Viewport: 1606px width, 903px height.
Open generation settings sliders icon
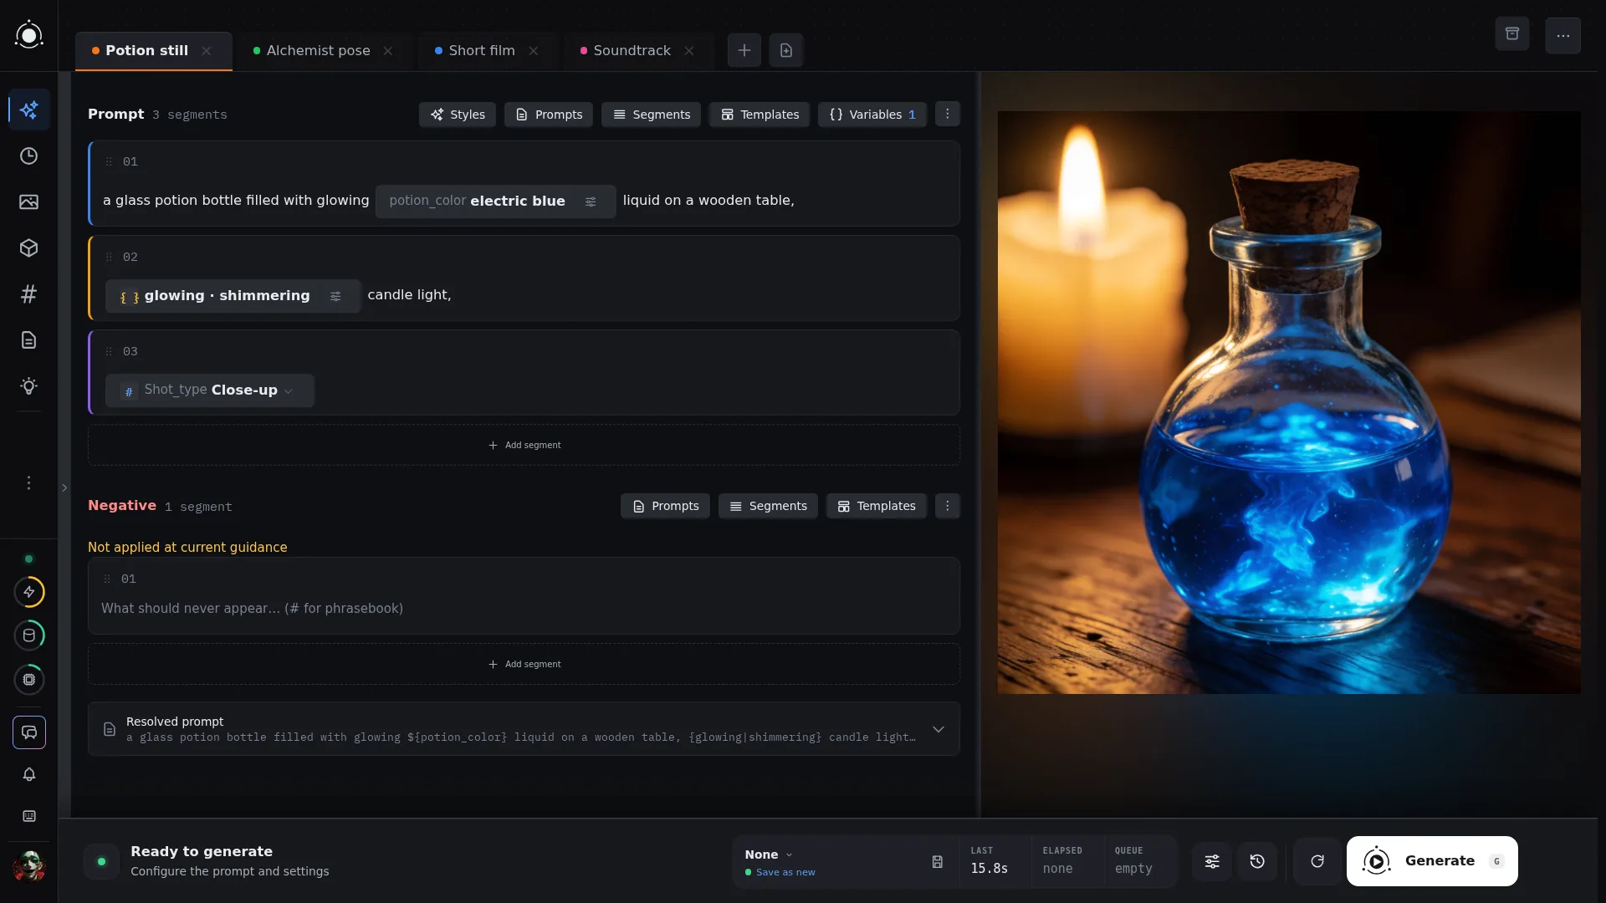(1212, 862)
